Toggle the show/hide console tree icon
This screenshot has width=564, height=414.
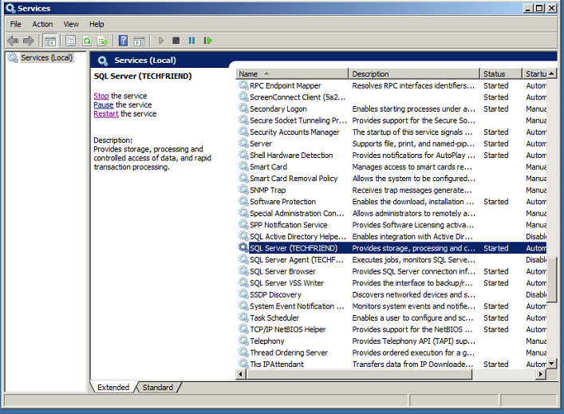[x=50, y=41]
